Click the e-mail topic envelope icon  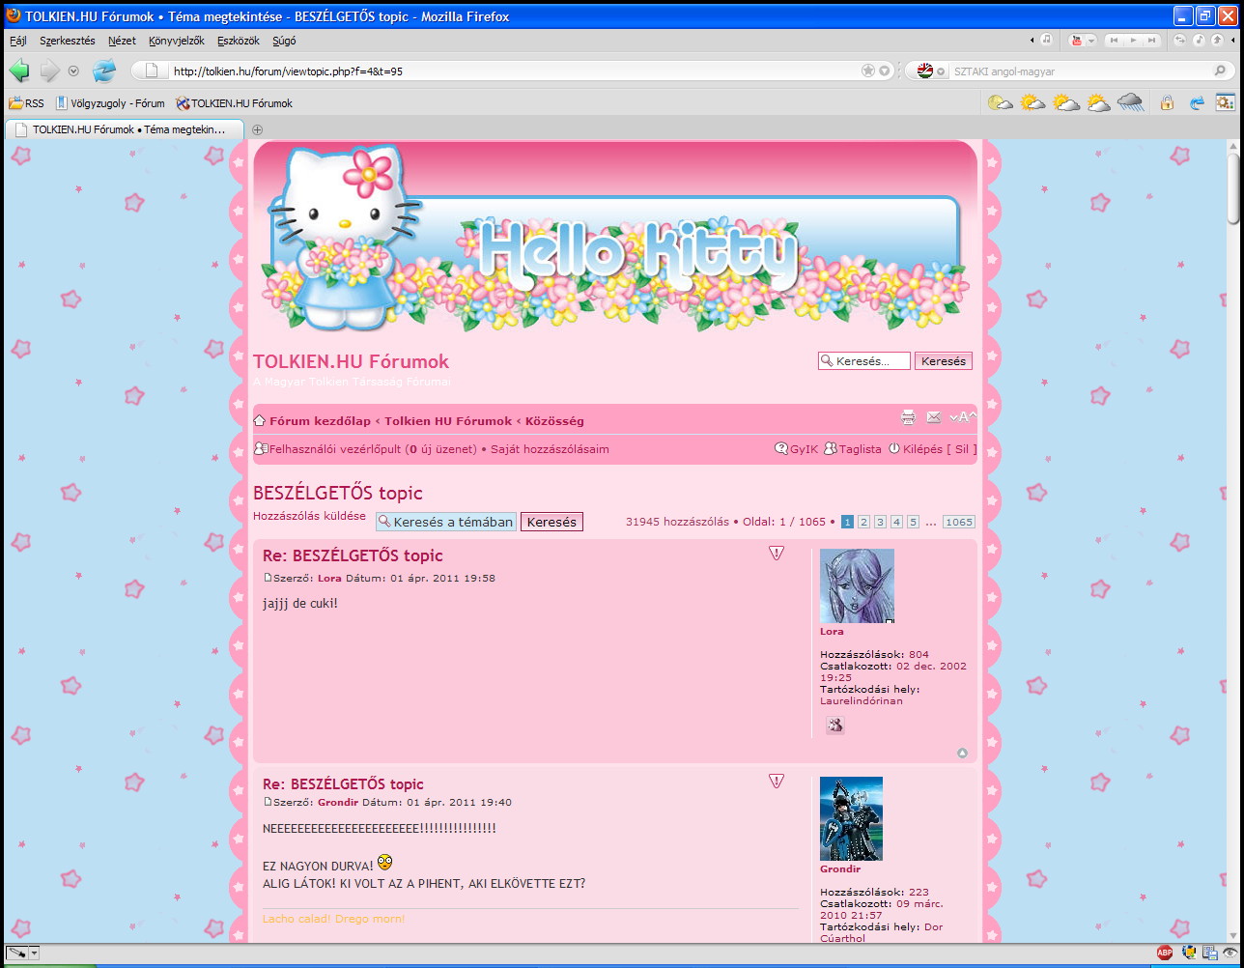(x=933, y=417)
